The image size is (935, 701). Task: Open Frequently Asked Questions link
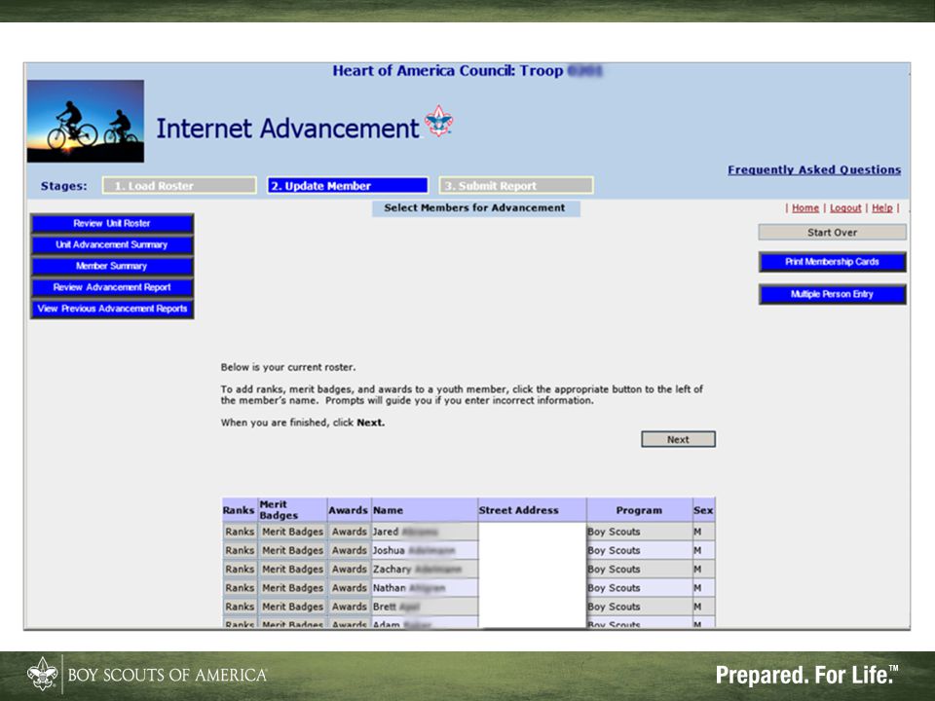814,169
